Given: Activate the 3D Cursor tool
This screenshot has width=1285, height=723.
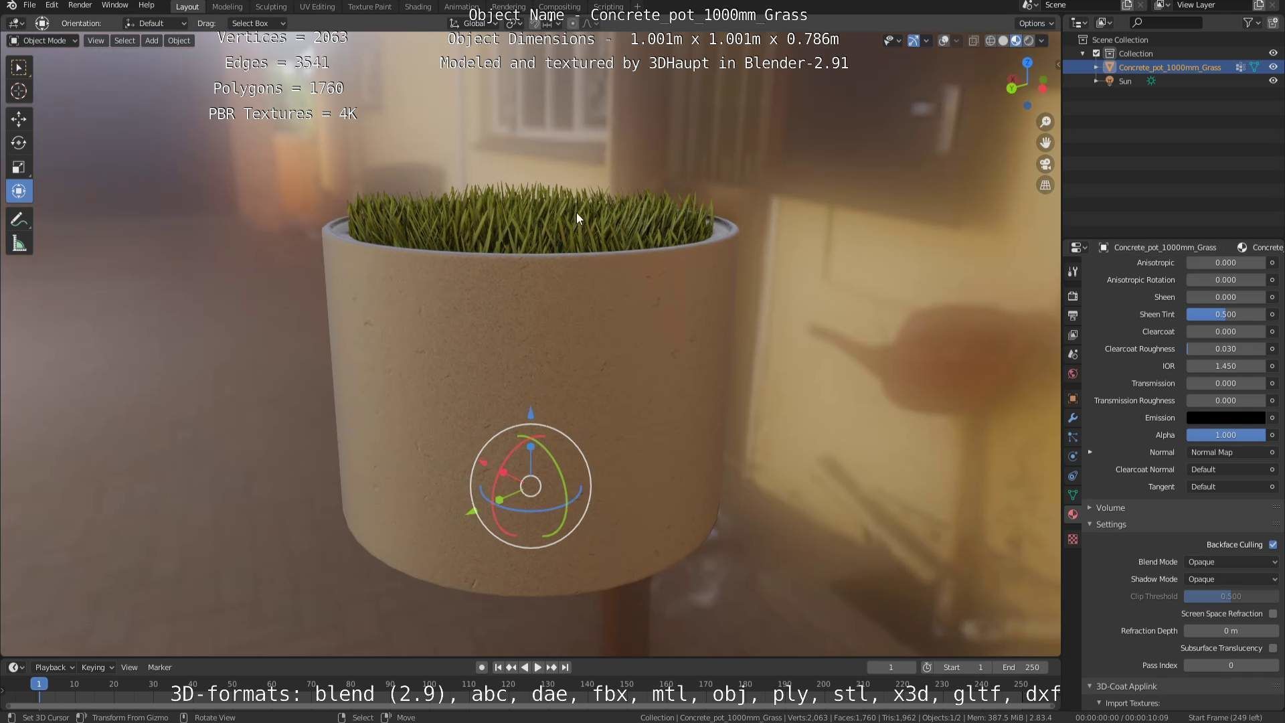Looking at the screenshot, I should [19, 91].
